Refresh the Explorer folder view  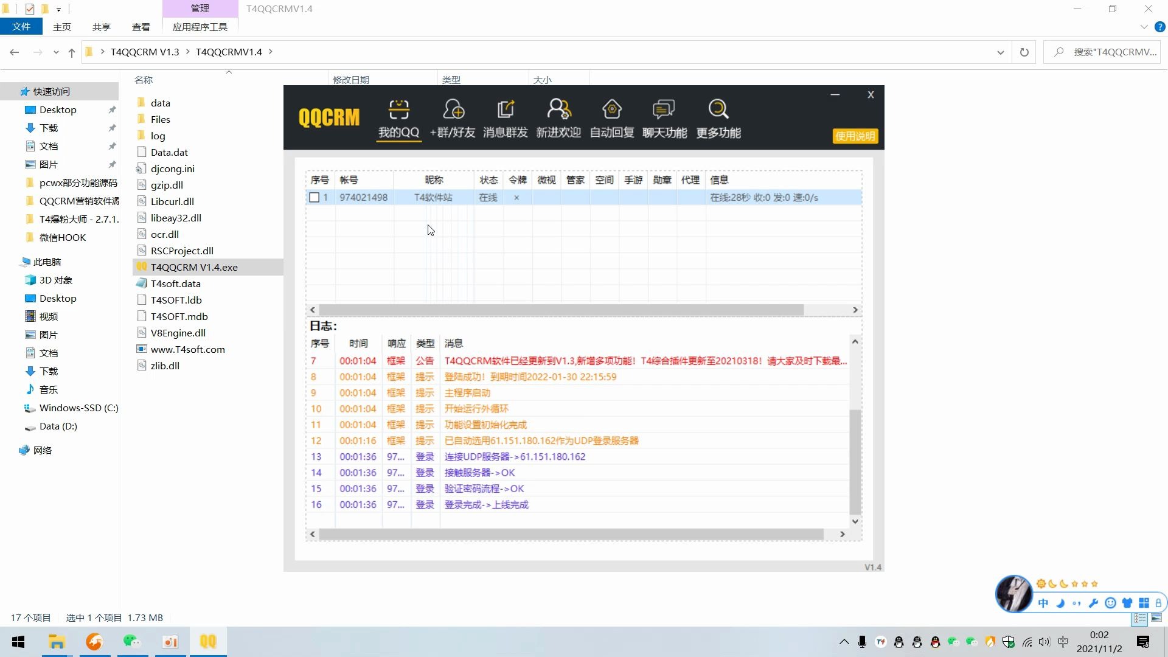(1024, 52)
